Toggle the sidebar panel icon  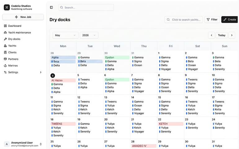coord(51,7)
